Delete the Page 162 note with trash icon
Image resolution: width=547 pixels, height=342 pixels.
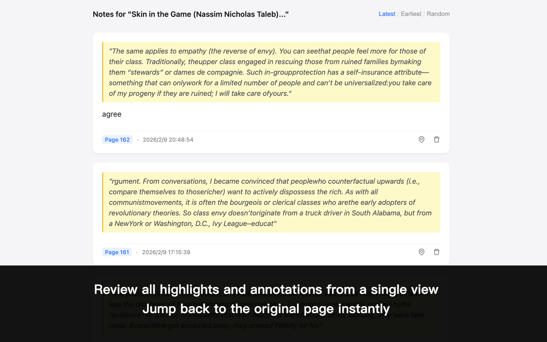tap(436, 139)
